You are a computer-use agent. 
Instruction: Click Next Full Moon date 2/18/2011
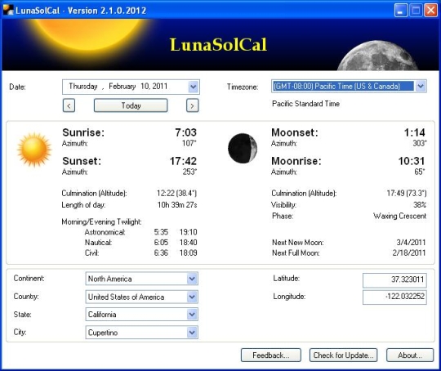[409, 253]
